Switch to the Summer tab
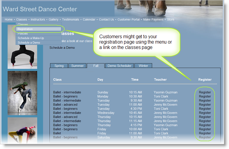This screenshot has height=149, width=229. pos(77,66)
